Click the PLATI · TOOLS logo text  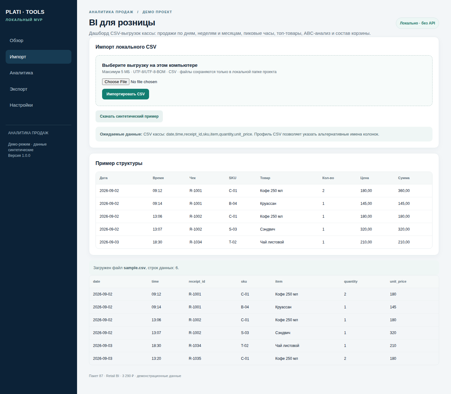(25, 12)
